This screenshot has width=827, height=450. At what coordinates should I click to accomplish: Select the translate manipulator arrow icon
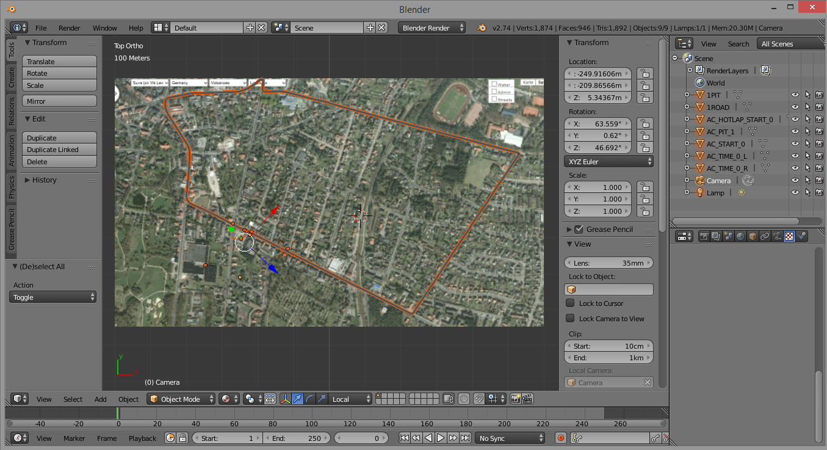coord(297,399)
